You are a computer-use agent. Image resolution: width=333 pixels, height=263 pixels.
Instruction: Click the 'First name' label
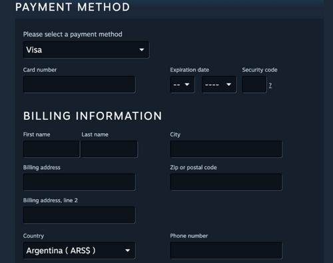[37, 134]
